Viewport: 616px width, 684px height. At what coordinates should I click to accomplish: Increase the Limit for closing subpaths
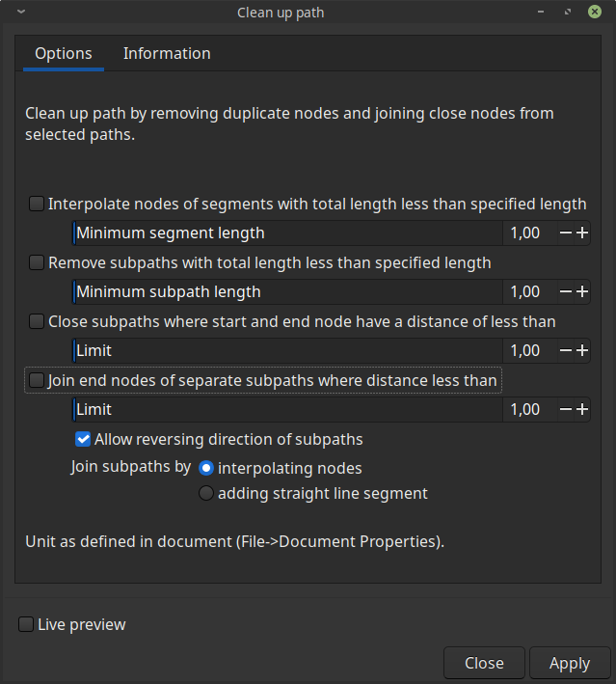[582, 351]
